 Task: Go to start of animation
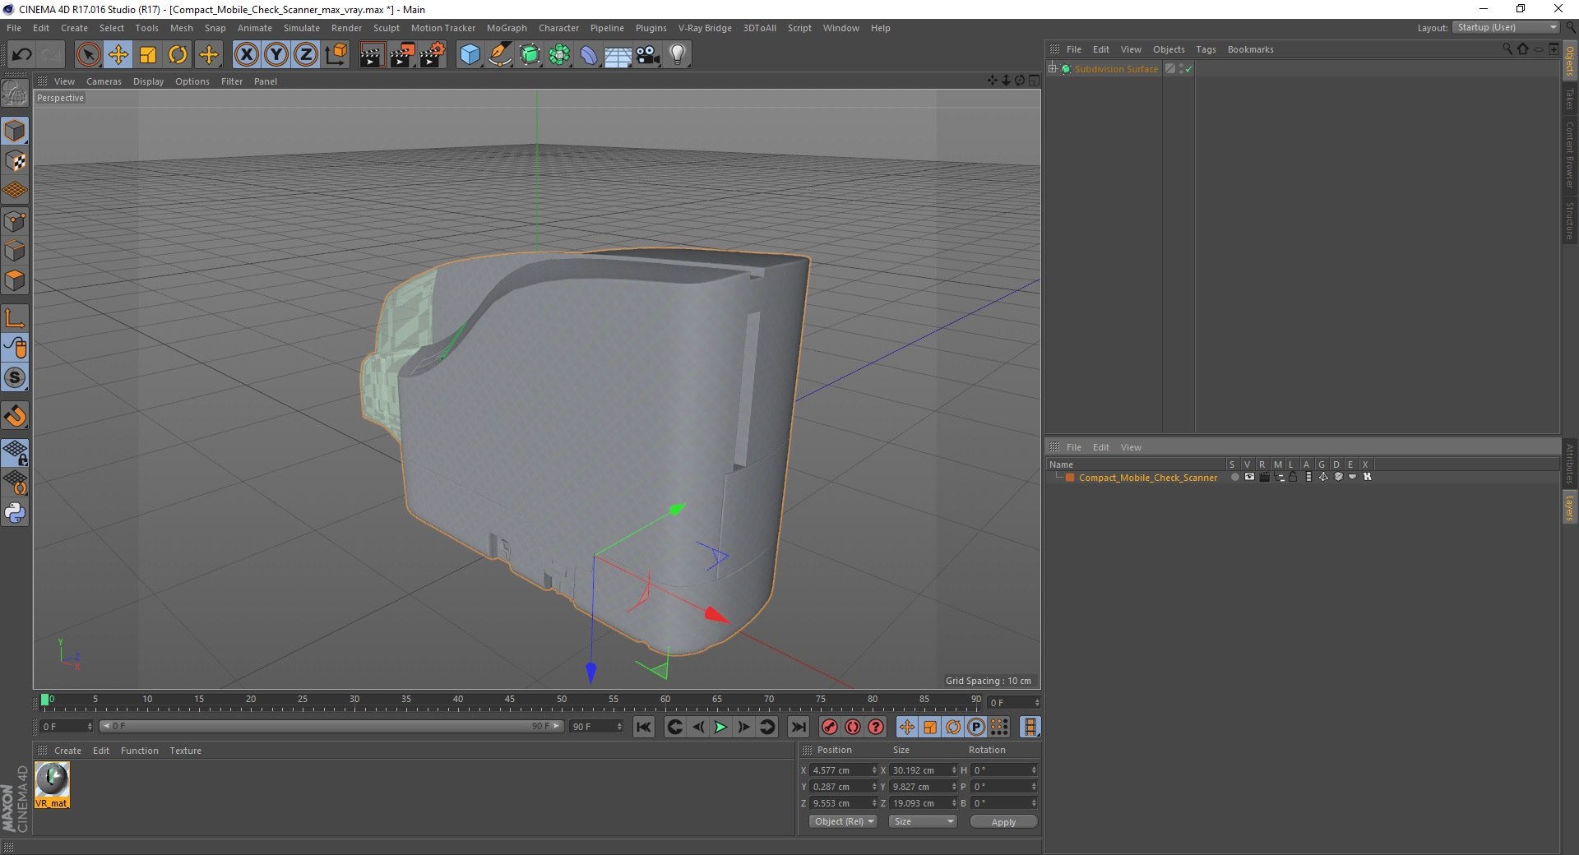coord(643,727)
